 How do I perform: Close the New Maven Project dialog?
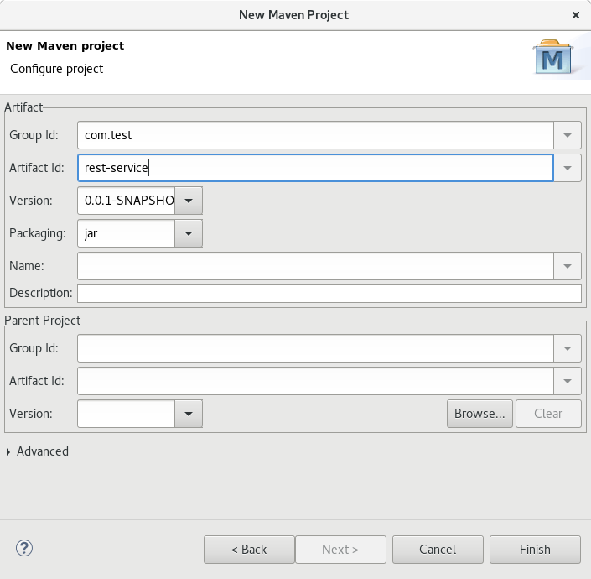575,15
